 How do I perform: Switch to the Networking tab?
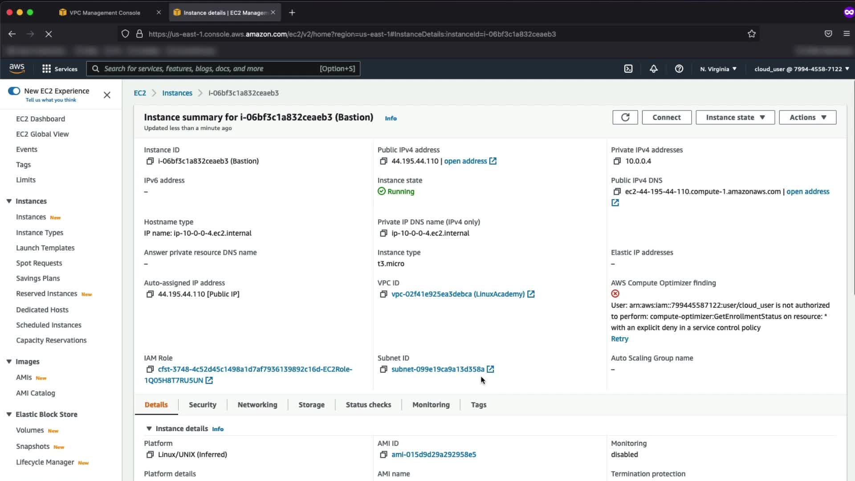(x=257, y=405)
